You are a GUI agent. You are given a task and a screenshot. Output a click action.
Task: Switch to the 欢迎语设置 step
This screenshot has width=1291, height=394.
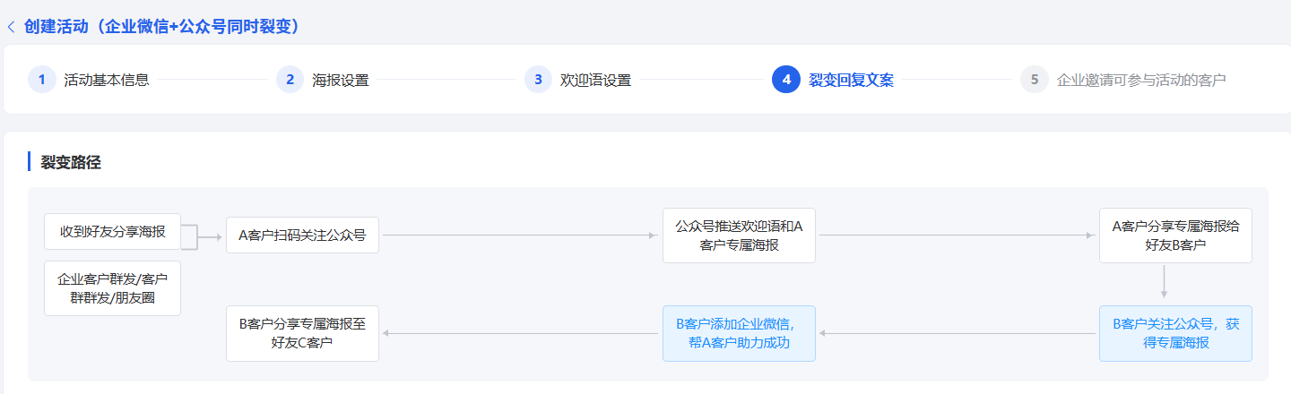[x=596, y=80]
